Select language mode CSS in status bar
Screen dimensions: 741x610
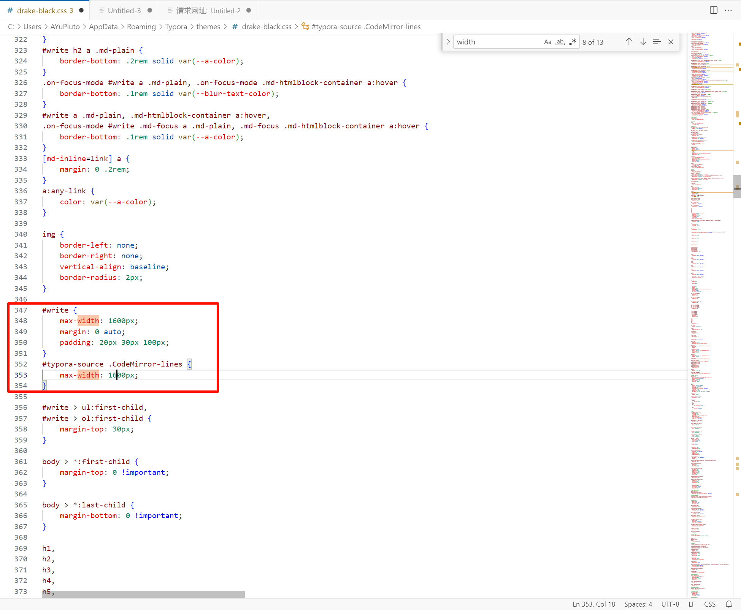click(x=709, y=604)
